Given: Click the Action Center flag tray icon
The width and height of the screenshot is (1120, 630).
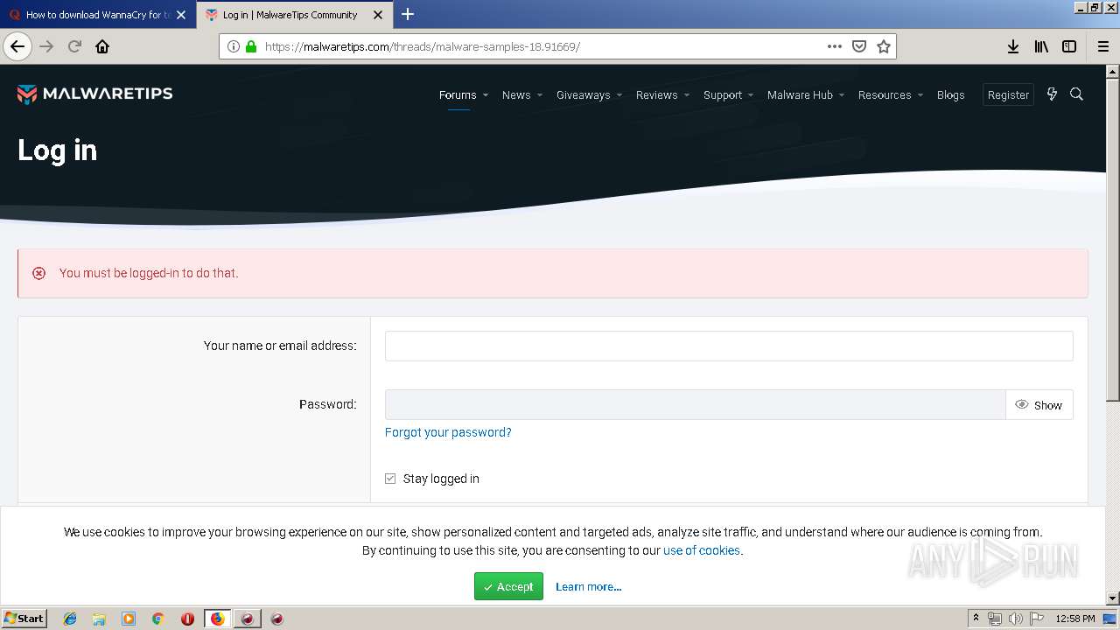Looking at the screenshot, I should 1037,619.
